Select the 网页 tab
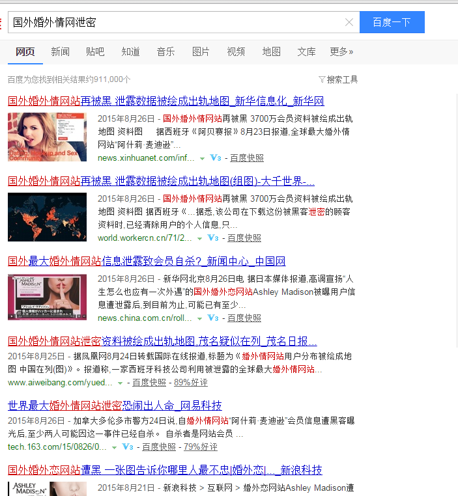This screenshot has width=458, height=496. [x=25, y=51]
